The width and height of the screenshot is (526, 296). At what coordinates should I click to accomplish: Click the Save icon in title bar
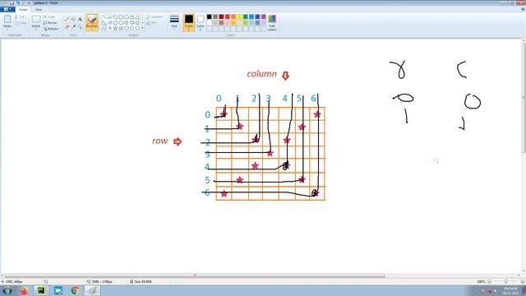pos(12,2)
